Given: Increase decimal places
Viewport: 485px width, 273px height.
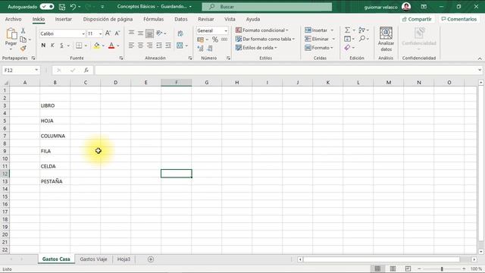Looking at the screenshot, I should click(200, 49).
